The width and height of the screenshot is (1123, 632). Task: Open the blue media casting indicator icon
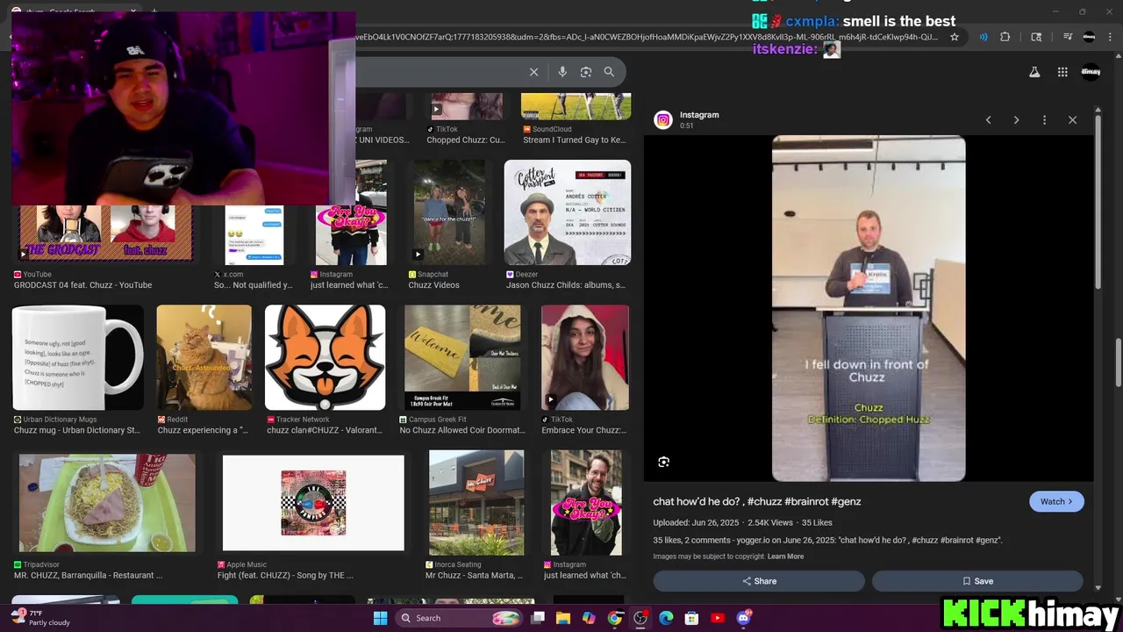click(x=983, y=37)
